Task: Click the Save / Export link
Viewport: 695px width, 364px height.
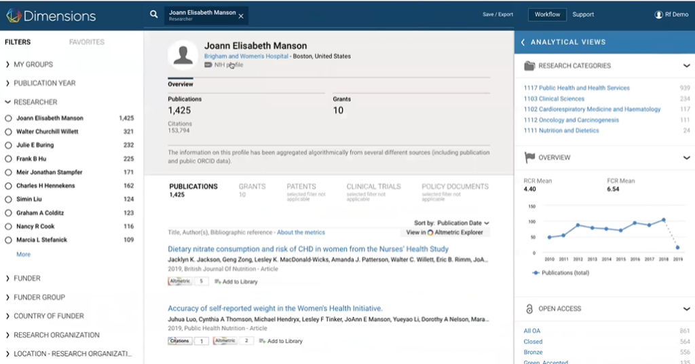Action: (x=497, y=15)
